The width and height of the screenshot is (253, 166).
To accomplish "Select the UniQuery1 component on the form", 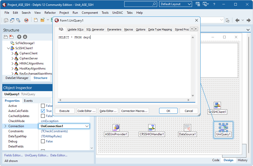I will click(x=223, y=128).
